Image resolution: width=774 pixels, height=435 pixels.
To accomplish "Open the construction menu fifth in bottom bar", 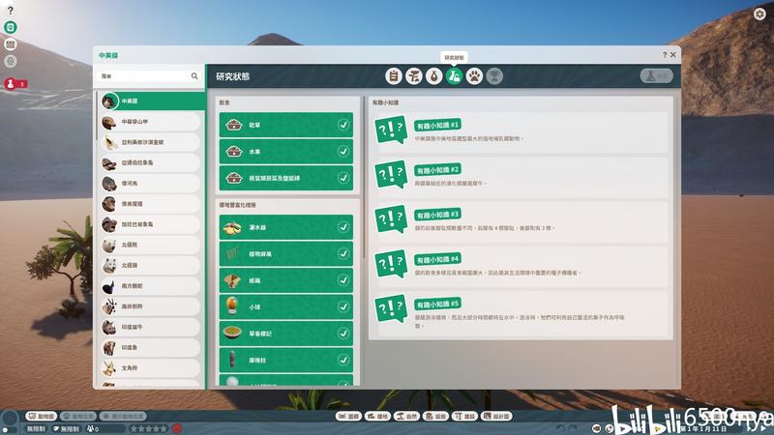I will [x=465, y=417].
